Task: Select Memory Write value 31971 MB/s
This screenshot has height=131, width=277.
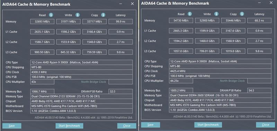Action: pos(68,21)
